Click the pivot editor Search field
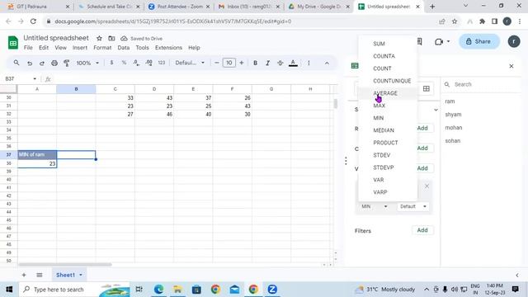 click(x=482, y=84)
